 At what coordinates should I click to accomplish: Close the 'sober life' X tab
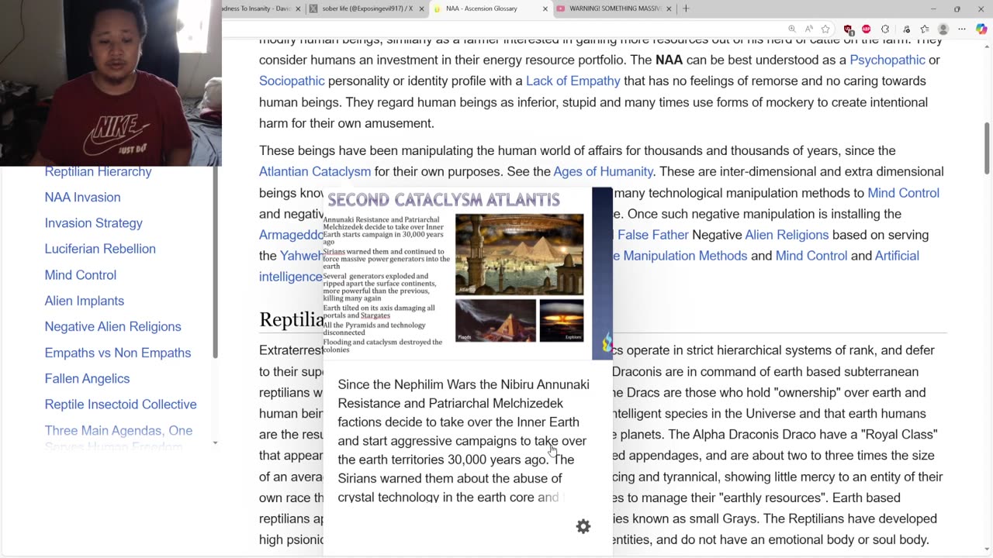click(x=422, y=9)
